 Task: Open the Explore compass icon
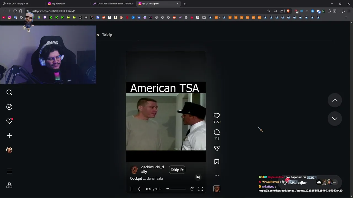click(x=9, y=107)
